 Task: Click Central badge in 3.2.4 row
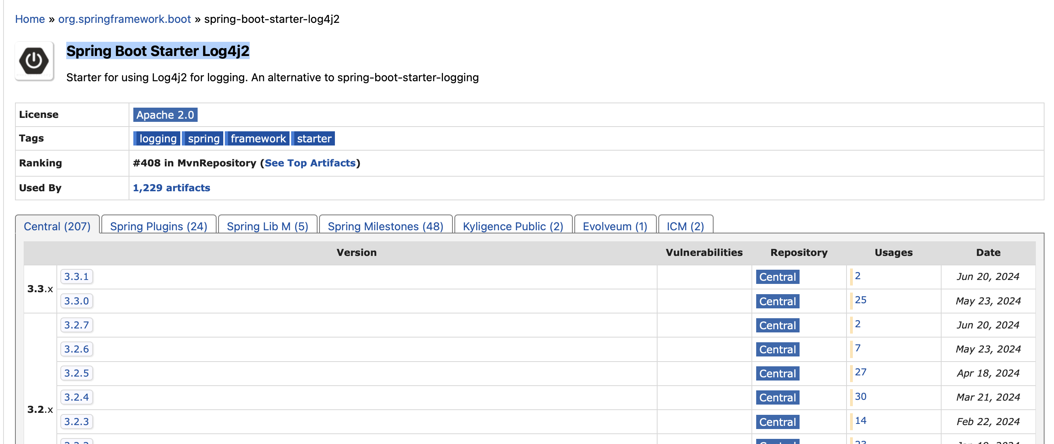[x=777, y=397]
